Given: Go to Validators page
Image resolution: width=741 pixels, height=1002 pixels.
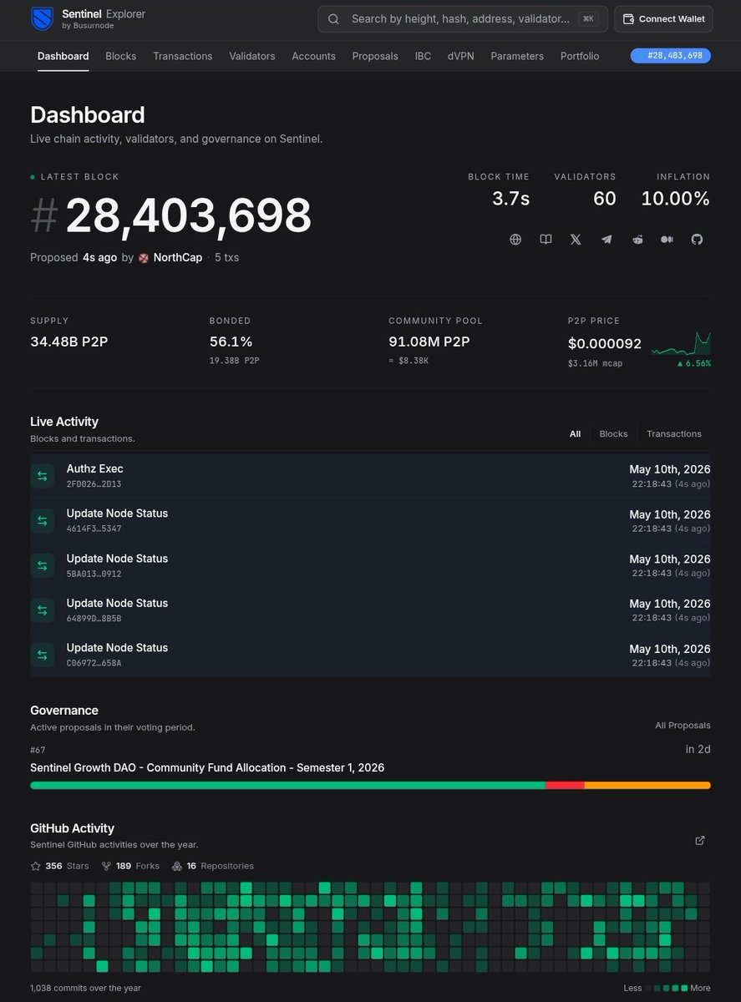Looking at the screenshot, I should coord(252,56).
